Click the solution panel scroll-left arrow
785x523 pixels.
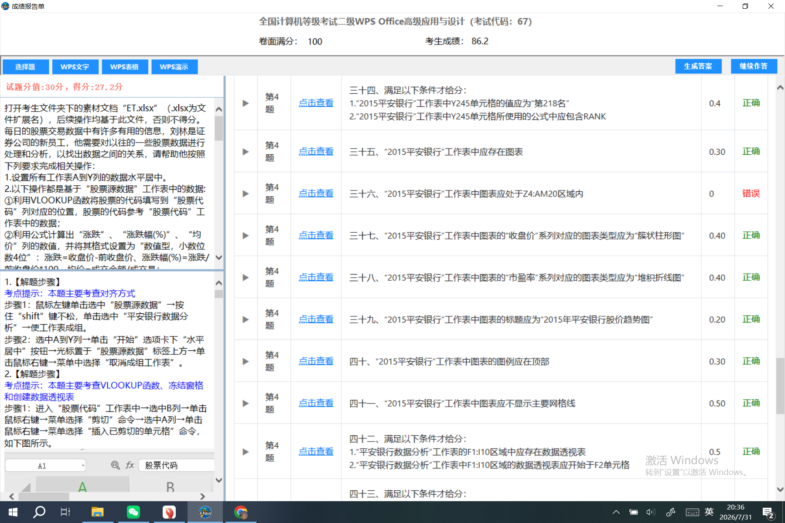point(12,496)
